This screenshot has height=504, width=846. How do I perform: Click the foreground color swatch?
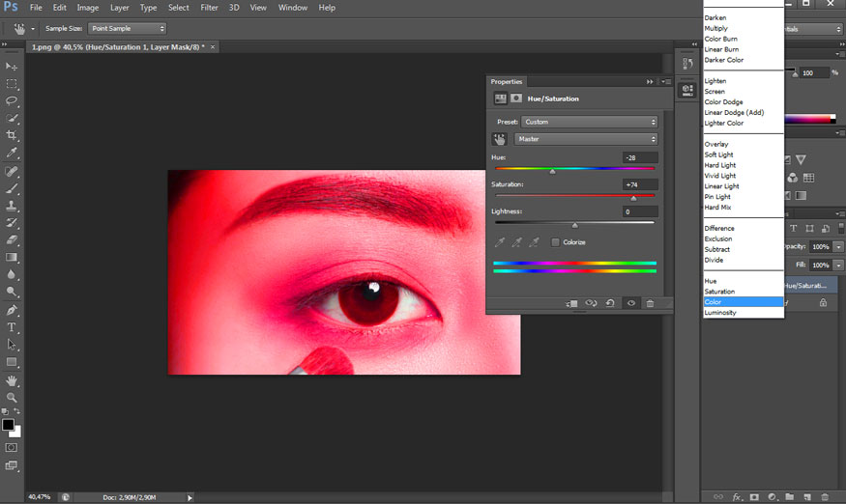click(x=8, y=424)
